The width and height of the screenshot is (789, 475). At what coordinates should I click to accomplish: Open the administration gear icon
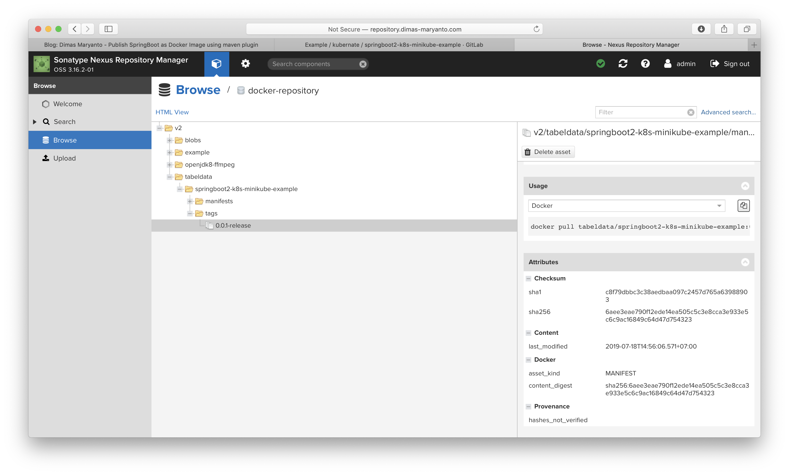246,64
